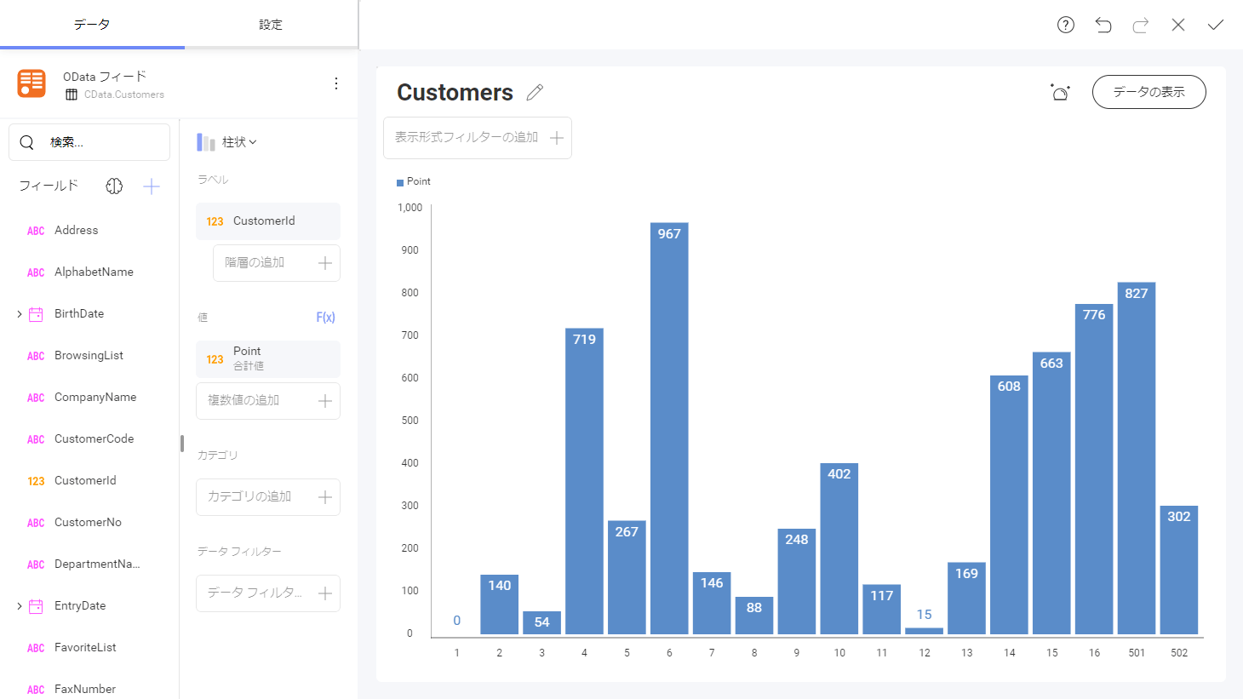1243x699 pixels.
Task: Click the redo arrow icon
Action: point(1141,25)
